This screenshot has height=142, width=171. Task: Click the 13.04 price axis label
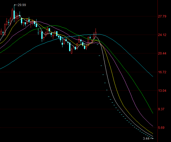[x=162, y=91]
